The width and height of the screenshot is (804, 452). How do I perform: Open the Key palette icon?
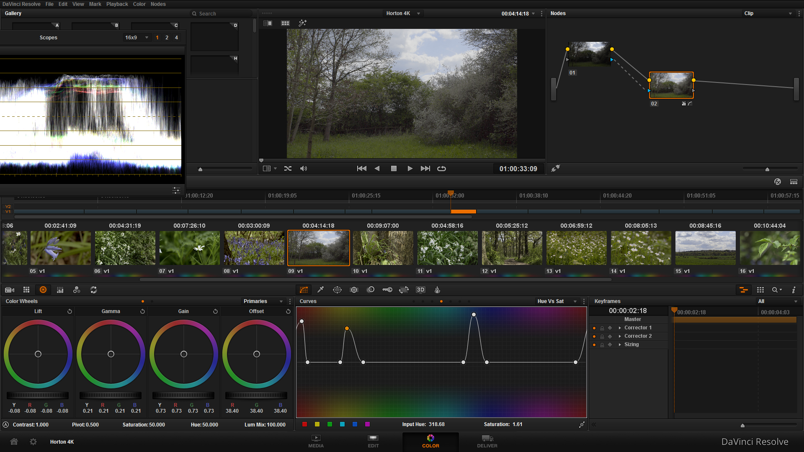click(387, 290)
